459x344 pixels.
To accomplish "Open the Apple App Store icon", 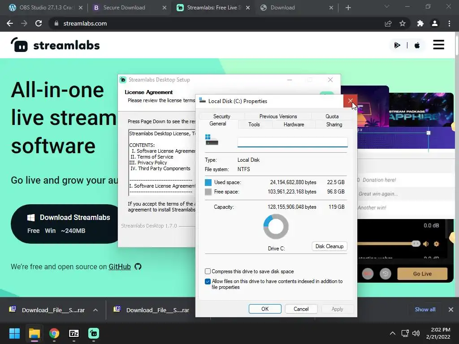I will 417,45.
